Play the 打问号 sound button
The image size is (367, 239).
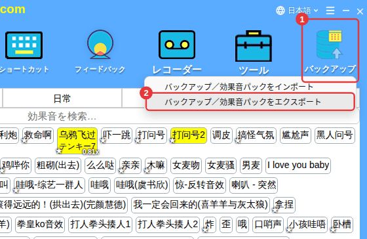(x=151, y=135)
